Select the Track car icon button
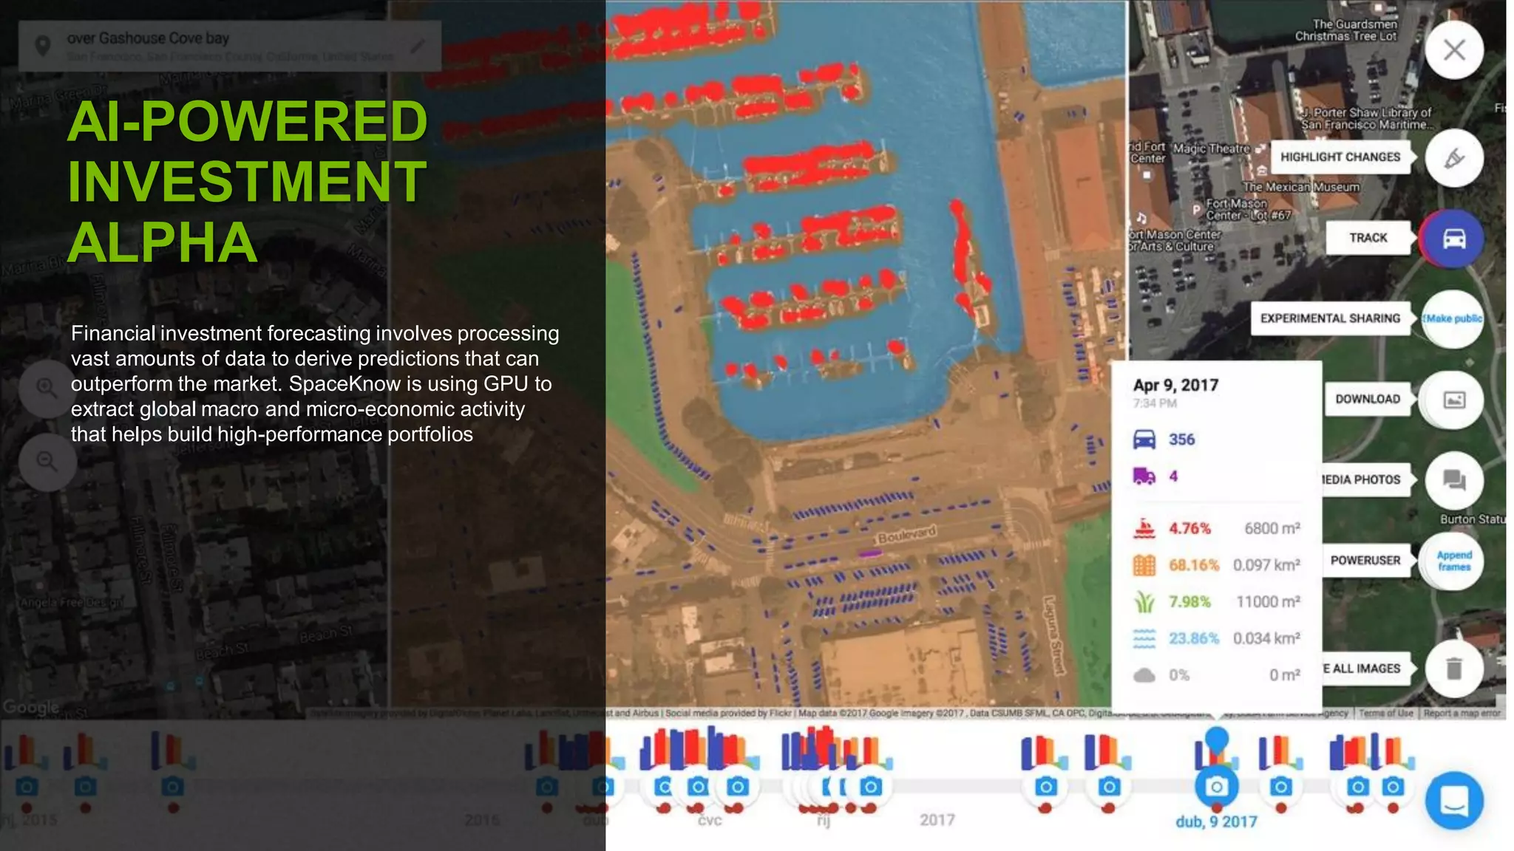 click(1453, 239)
